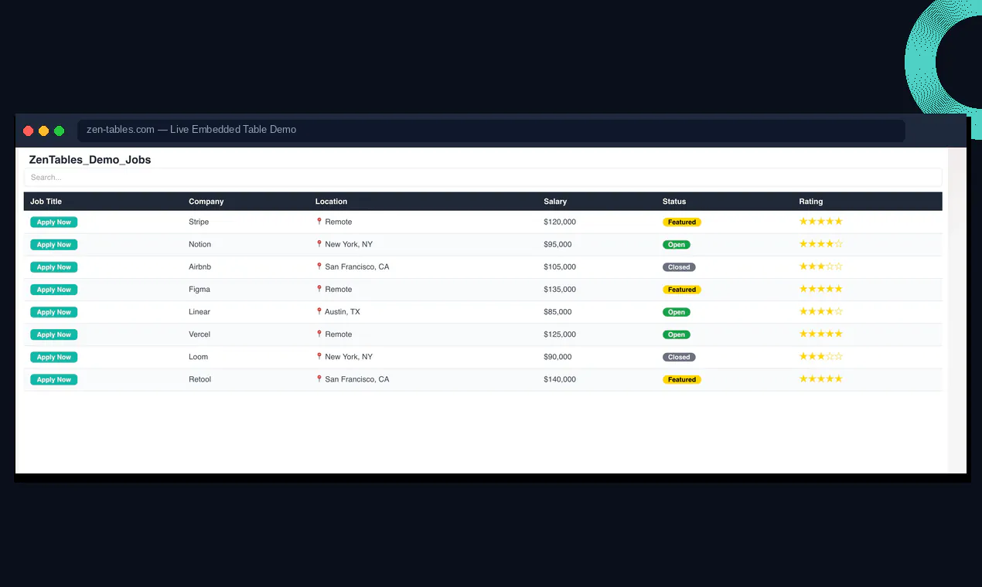Click the Linear company cell
This screenshot has width=982, height=587.
[x=199, y=311]
